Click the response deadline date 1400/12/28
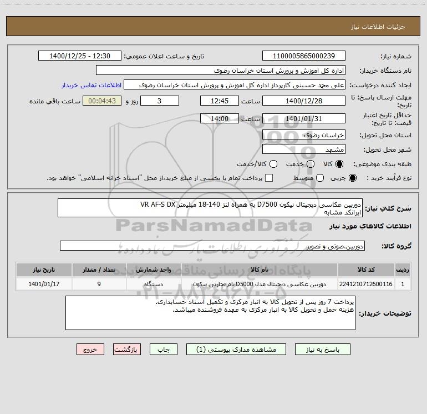This screenshot has width=427, height=414. [x=304, y=101]
